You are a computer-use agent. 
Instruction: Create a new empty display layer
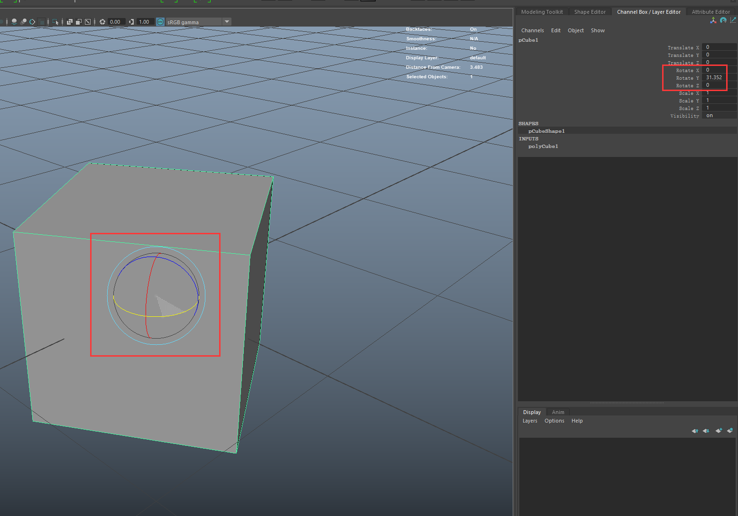click(x=719, y=431)
